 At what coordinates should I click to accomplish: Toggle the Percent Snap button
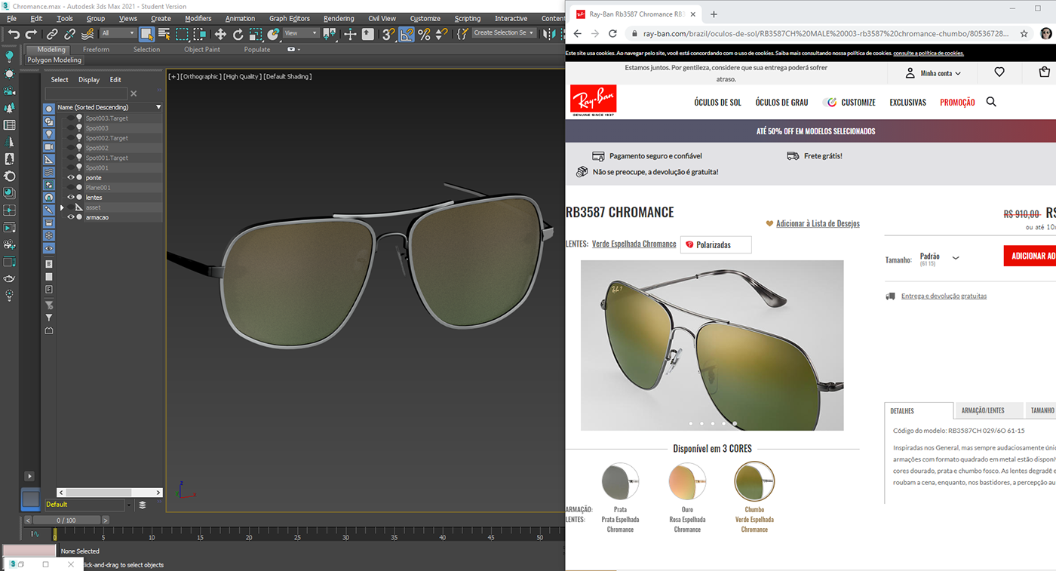coord(424,34)
